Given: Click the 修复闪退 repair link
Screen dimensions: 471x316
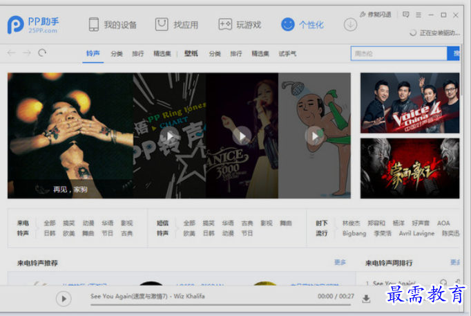Looking at the screenshot, I should pyautogui.click(x=376, y=15).
